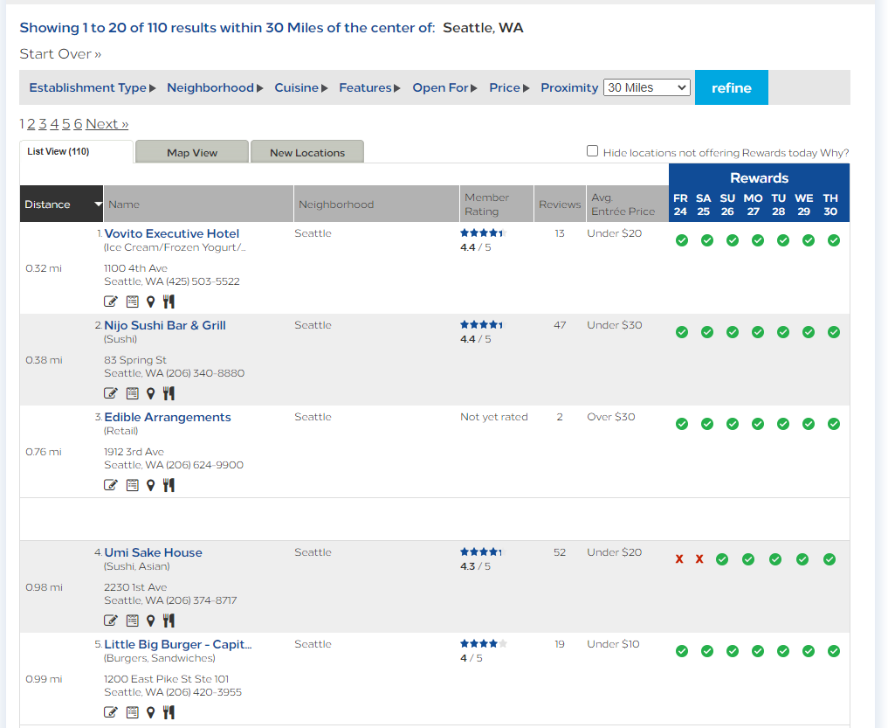Expand the Establishment Type filter
This screenshot has width=888, height=728.
pyautogui.click(x=93, y=88)
